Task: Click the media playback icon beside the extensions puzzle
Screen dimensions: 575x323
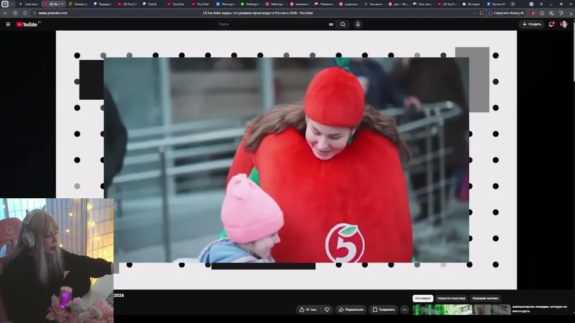Action: (x=552, y=13)
